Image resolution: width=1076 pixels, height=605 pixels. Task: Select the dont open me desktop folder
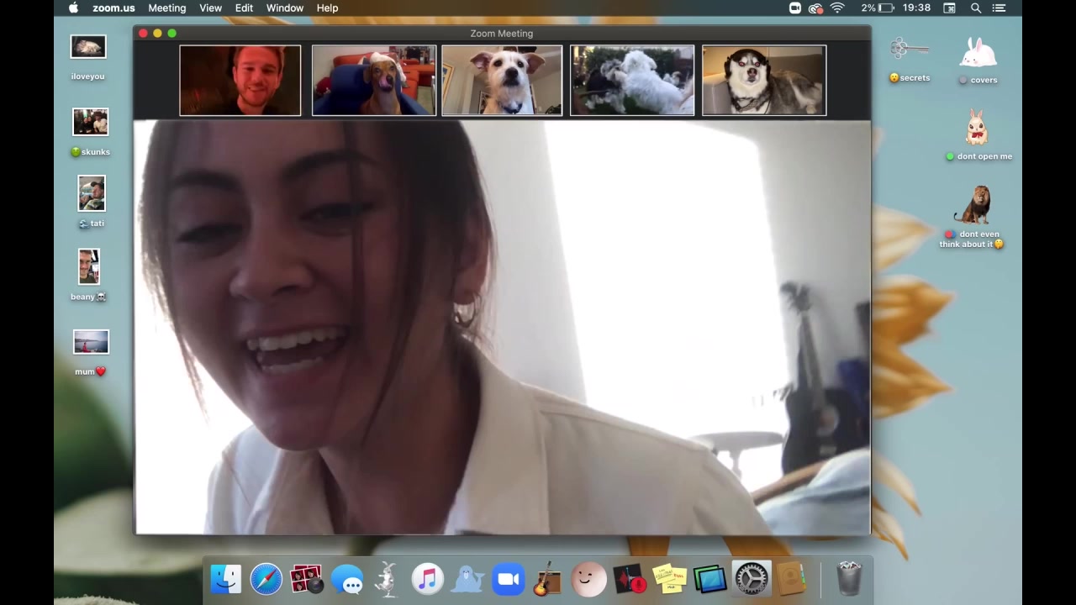coord(978,135)
